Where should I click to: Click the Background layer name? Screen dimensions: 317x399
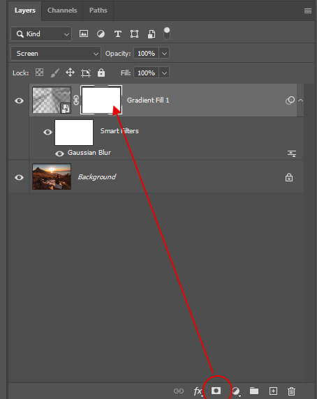pos(97,177)
